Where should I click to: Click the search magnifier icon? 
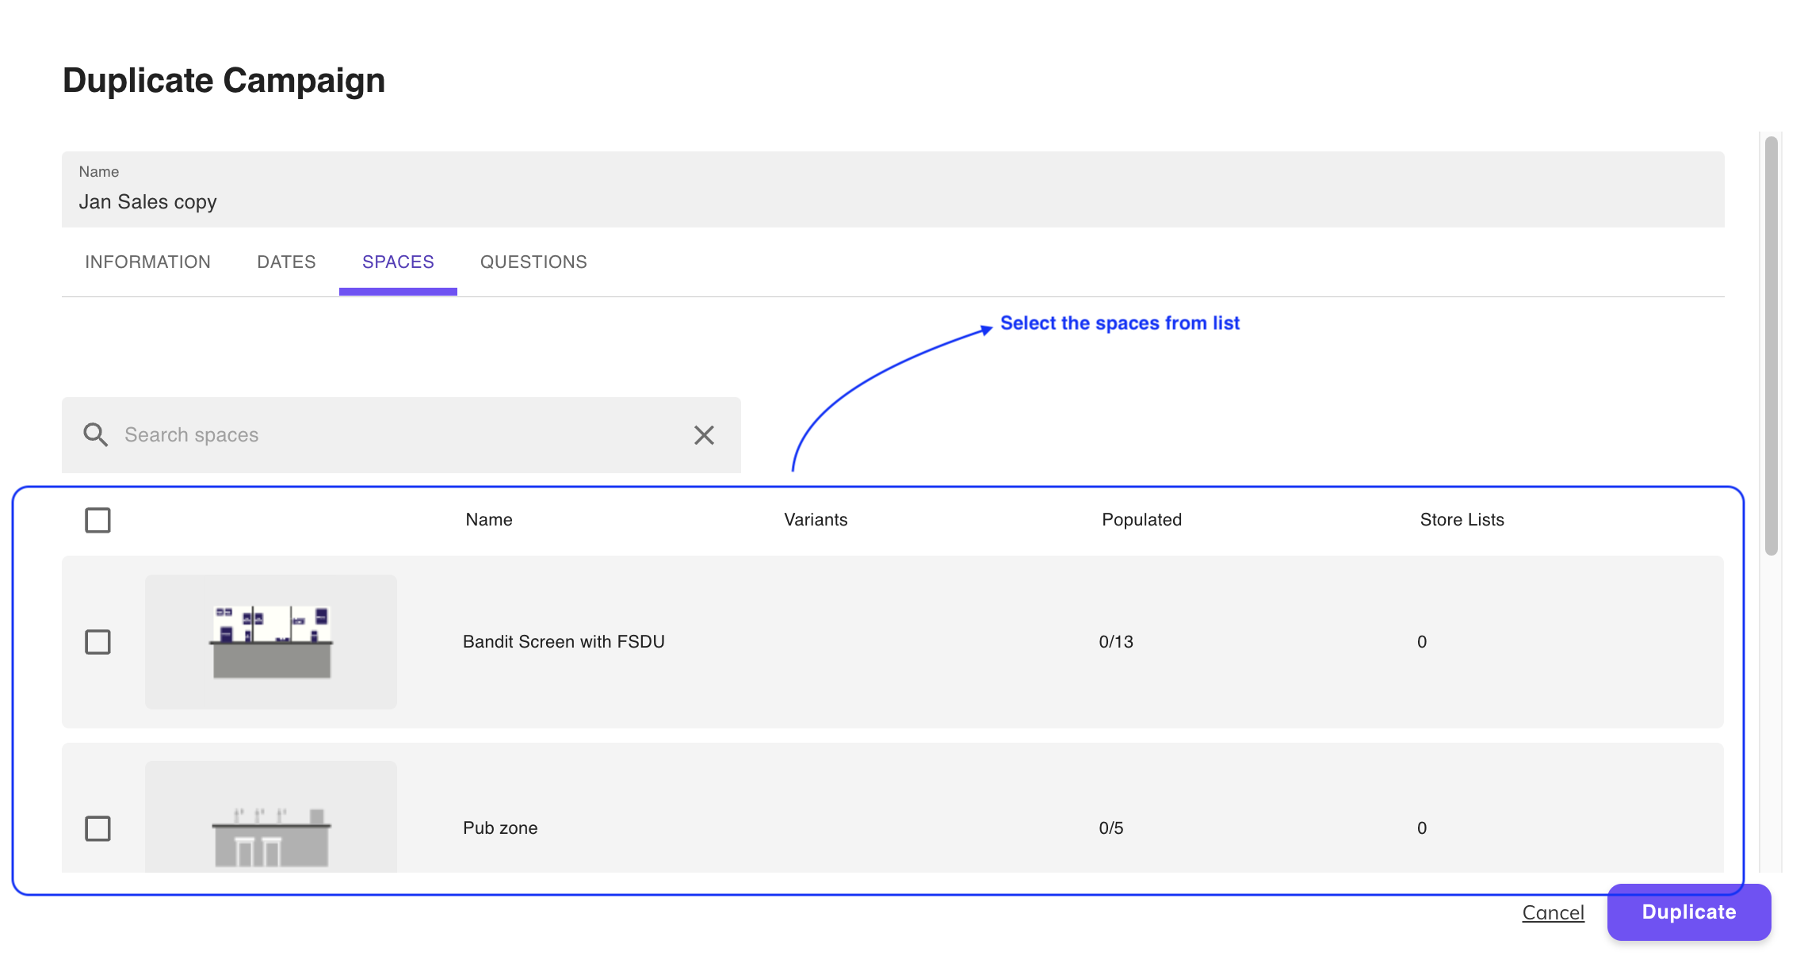coord(96,434)
